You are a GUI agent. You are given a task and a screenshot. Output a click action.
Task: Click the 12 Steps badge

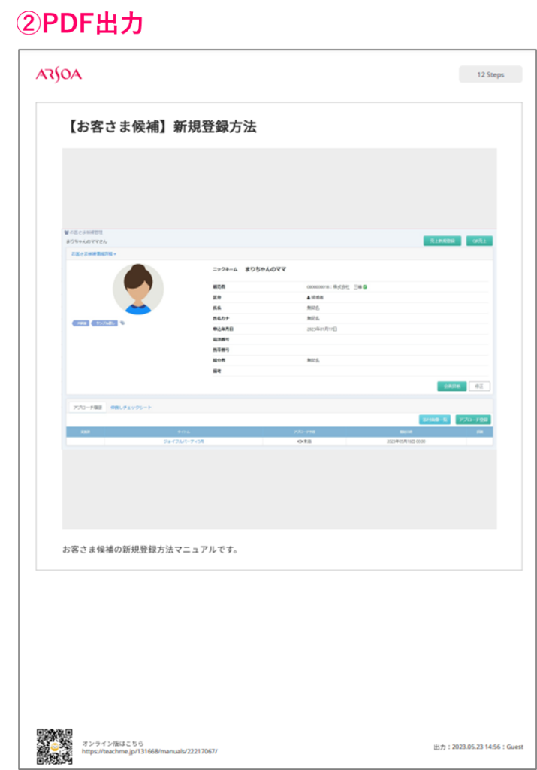(490, 74)
